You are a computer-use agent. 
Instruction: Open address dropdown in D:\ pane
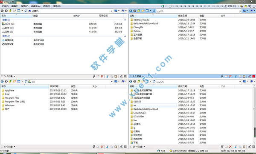[x=240, y=82]
